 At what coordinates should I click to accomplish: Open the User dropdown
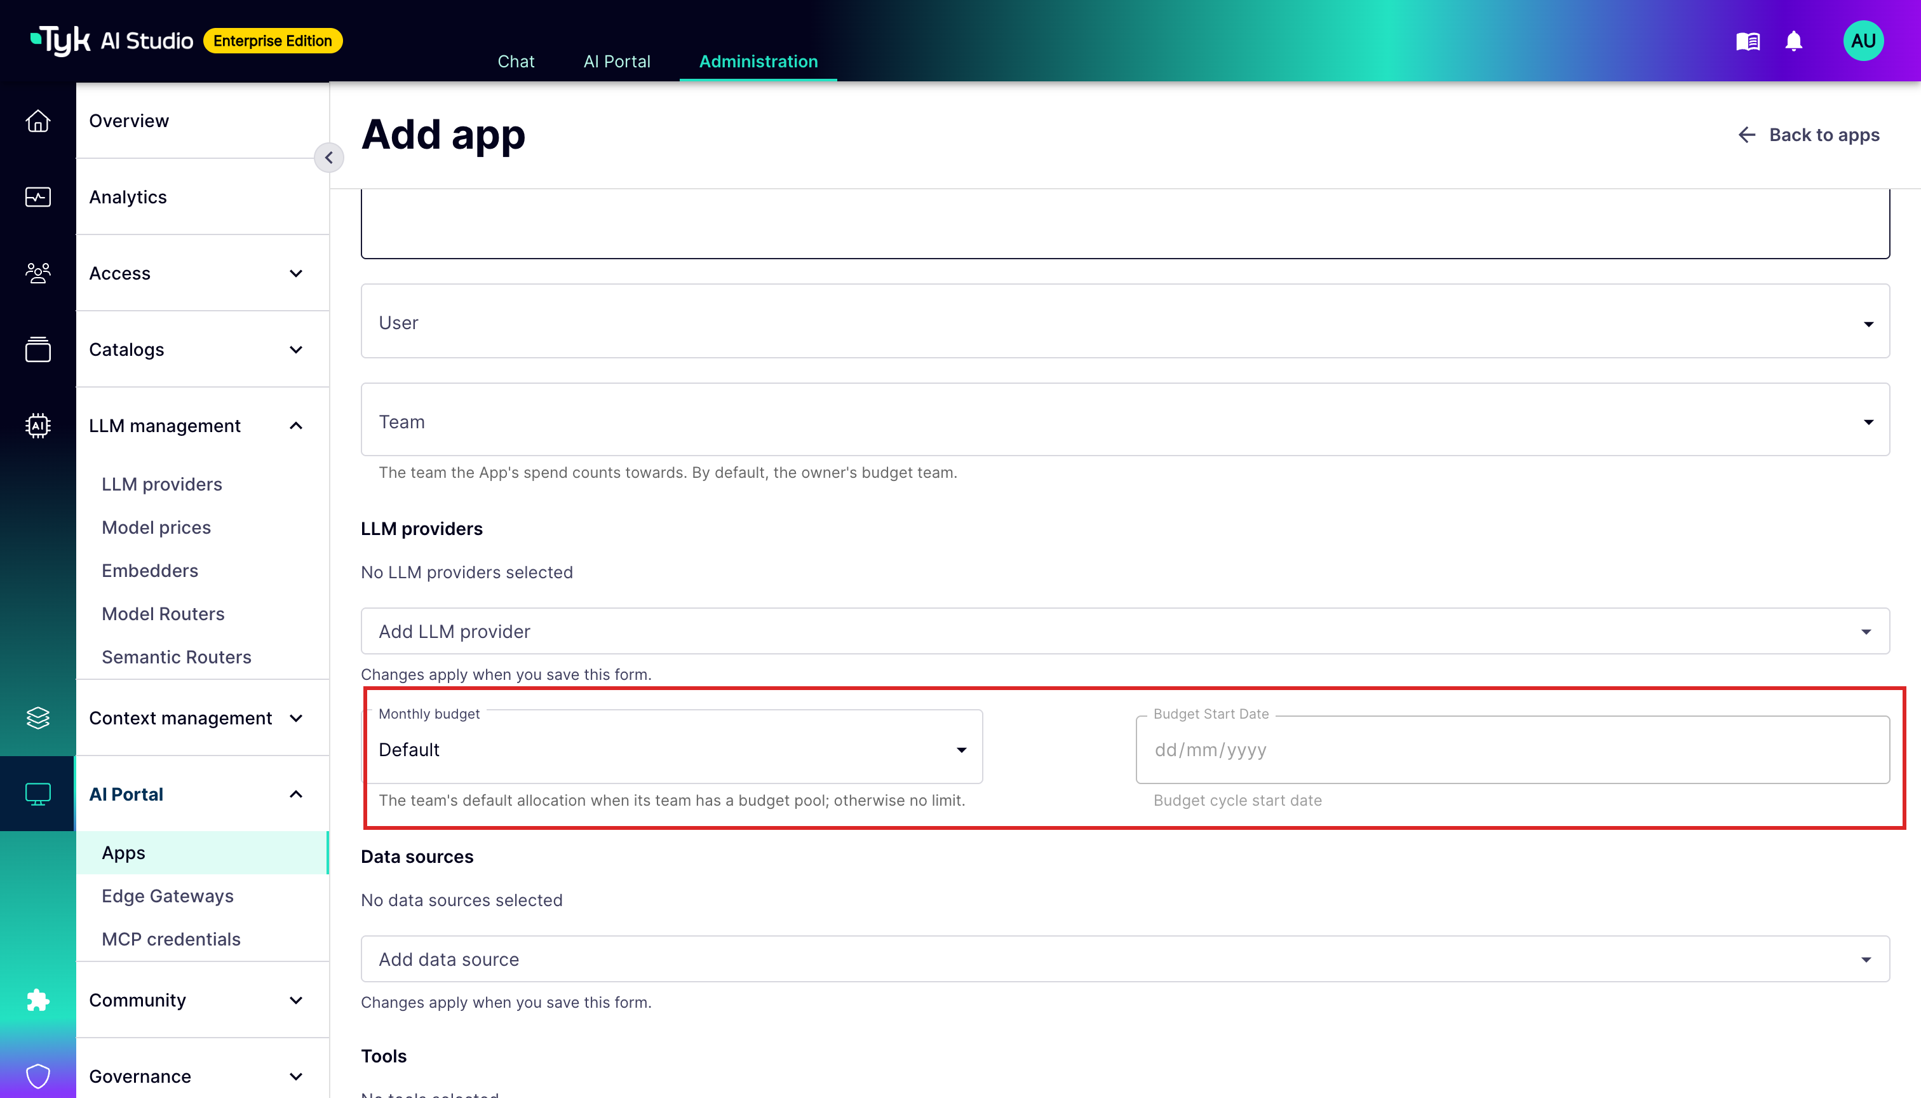(1125, 322)
